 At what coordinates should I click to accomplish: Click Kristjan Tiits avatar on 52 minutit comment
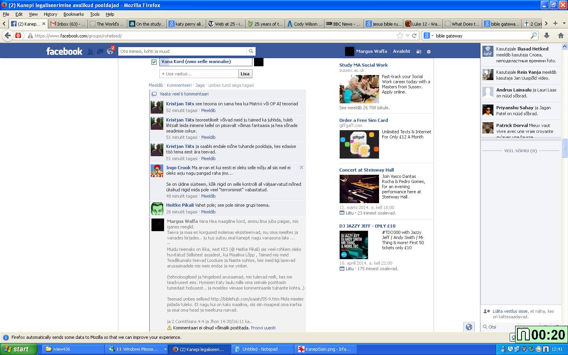click(x=157, y=107)
